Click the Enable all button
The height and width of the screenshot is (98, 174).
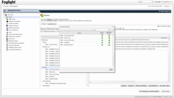pos(124,86)
